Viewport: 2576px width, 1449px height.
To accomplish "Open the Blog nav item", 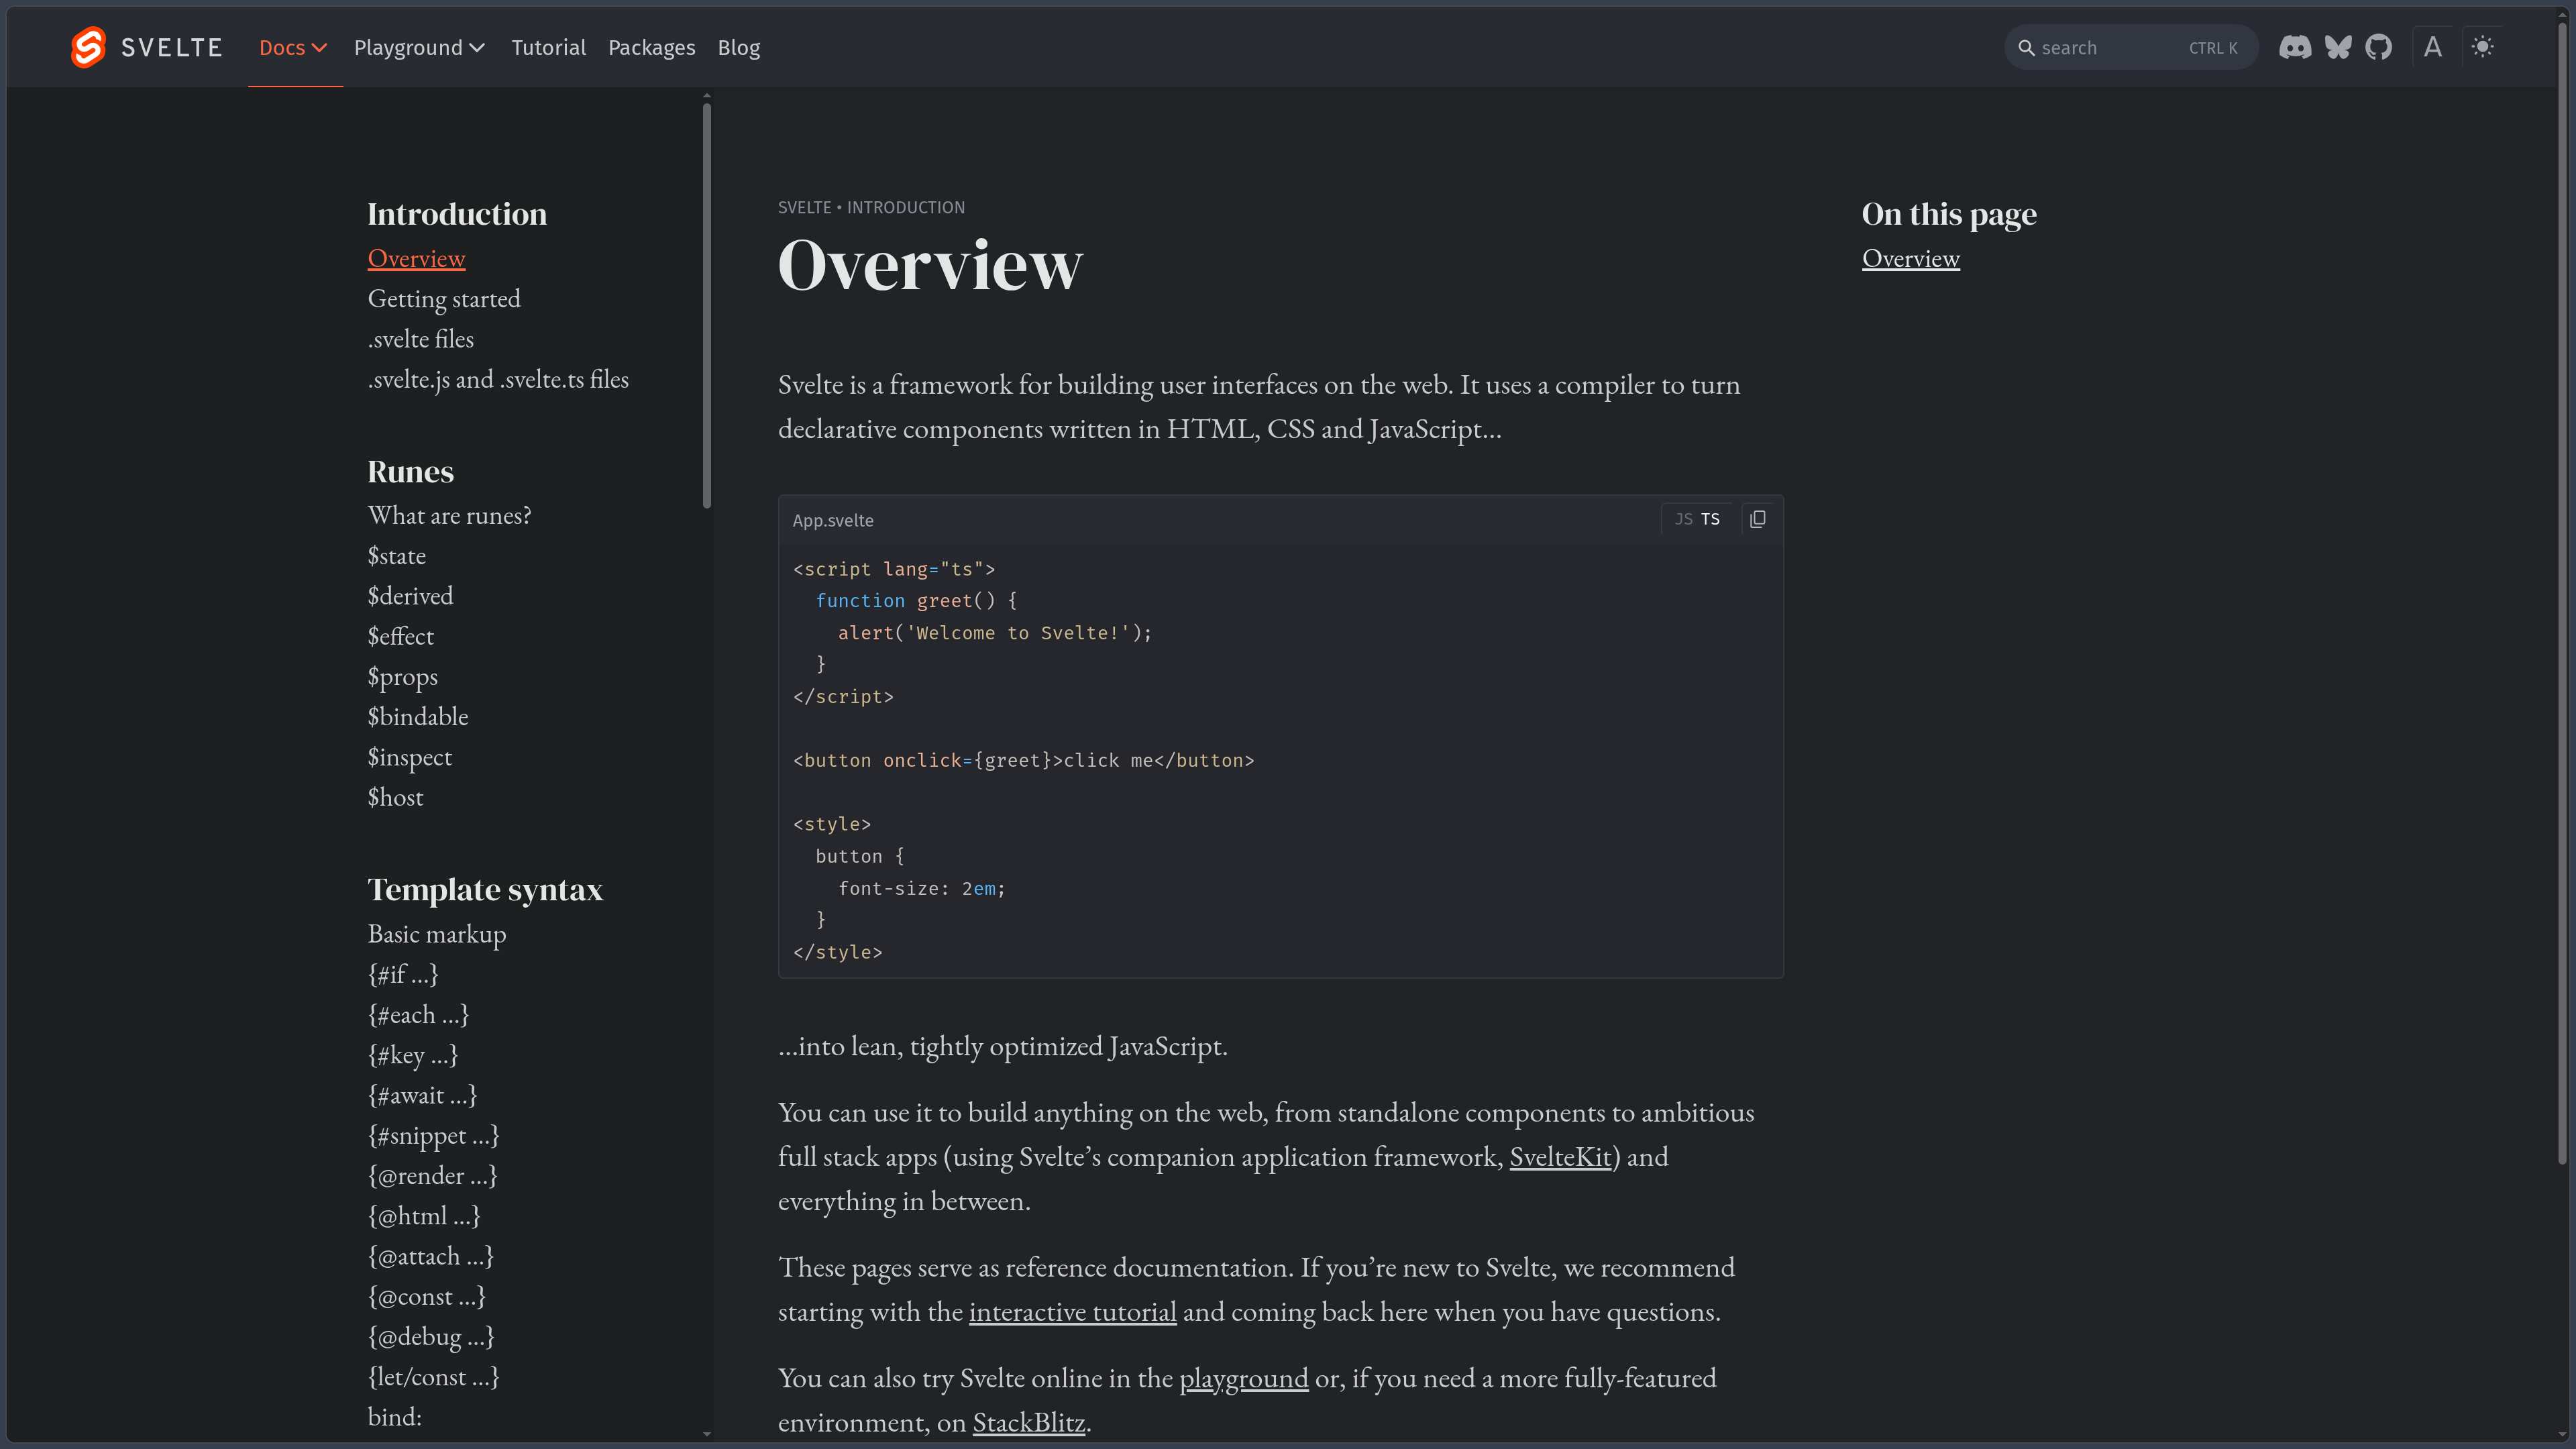I will point(738,47).
